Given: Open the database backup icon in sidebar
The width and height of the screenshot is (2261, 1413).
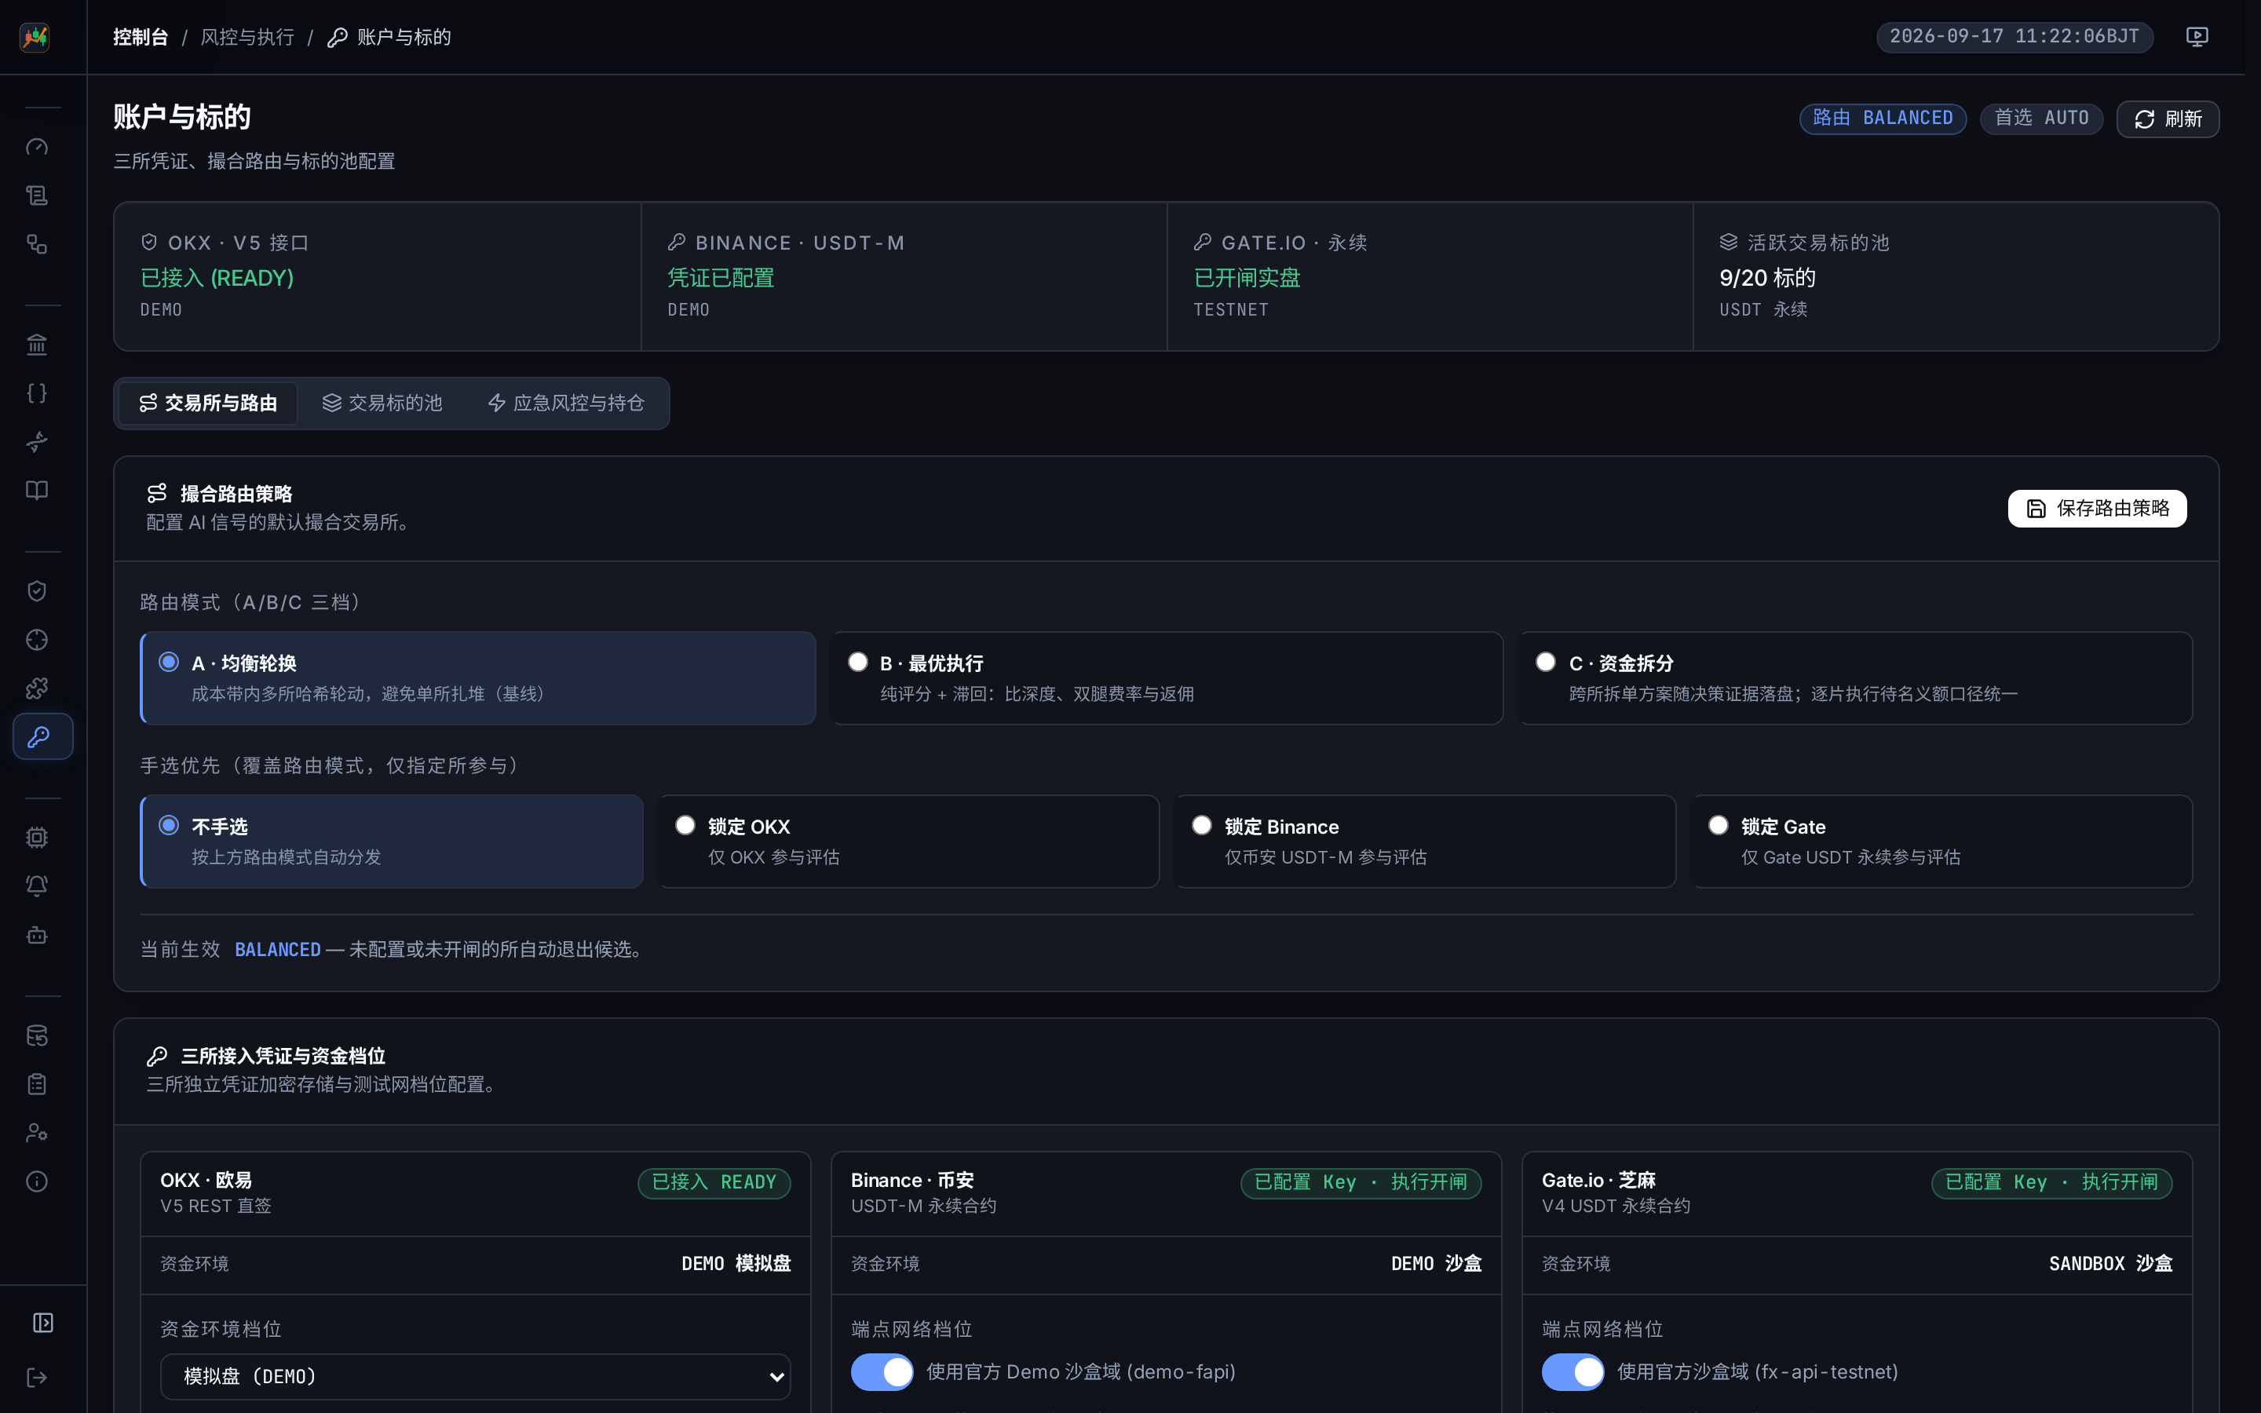Looking at the screenshot, I should [38, 1035].
